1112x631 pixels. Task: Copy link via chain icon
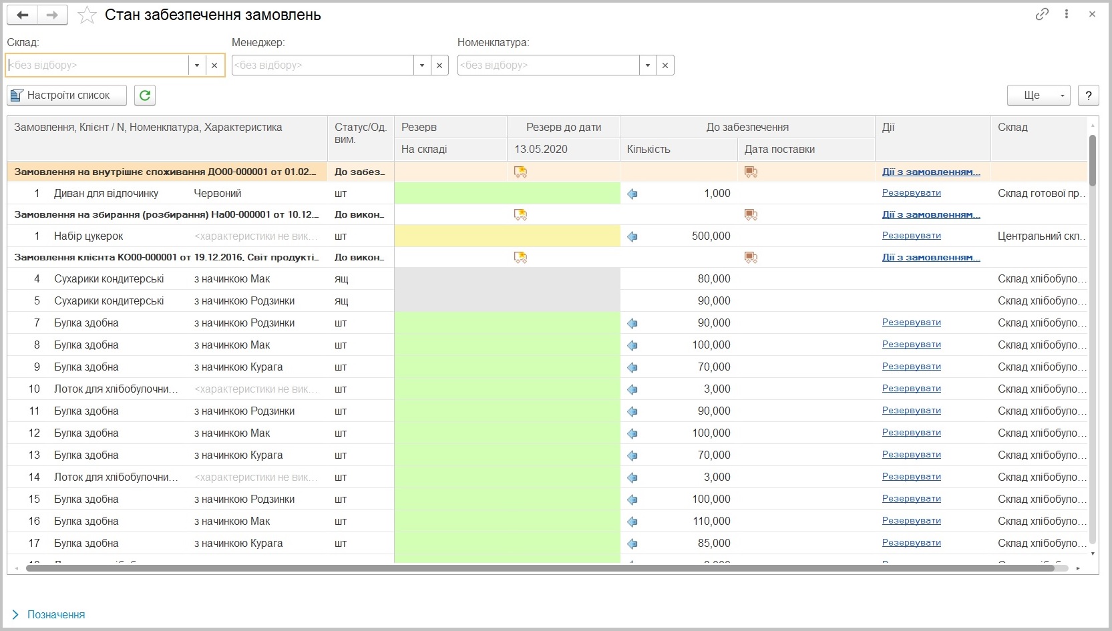pos(1042,14)
